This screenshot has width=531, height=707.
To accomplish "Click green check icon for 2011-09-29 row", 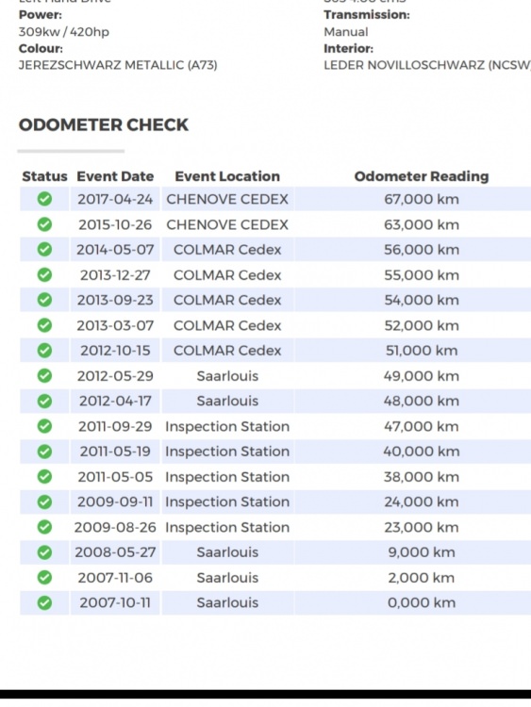I will [x=44, y=426].
